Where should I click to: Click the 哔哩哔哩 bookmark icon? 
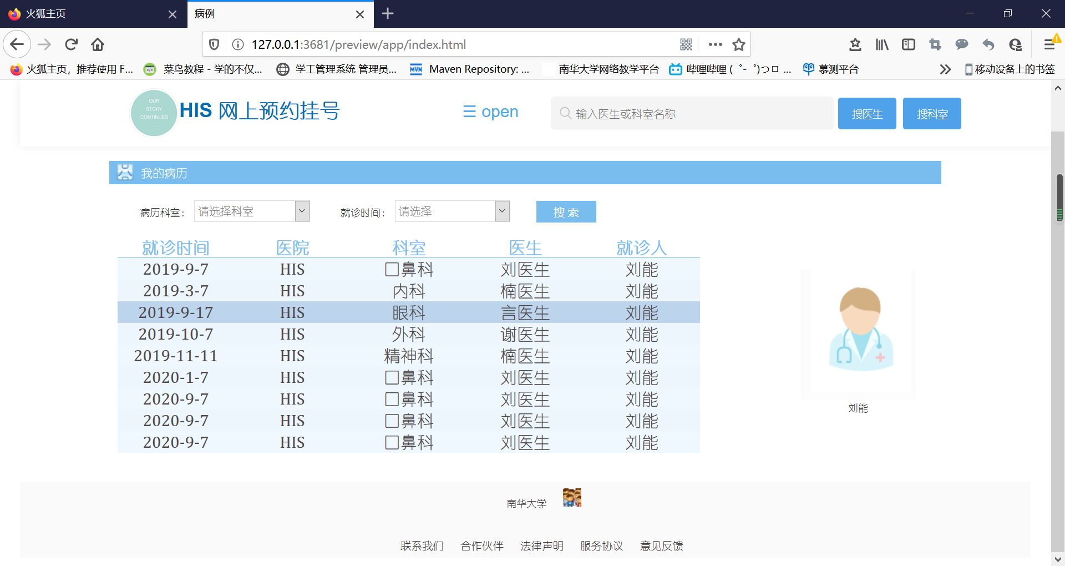676,69
